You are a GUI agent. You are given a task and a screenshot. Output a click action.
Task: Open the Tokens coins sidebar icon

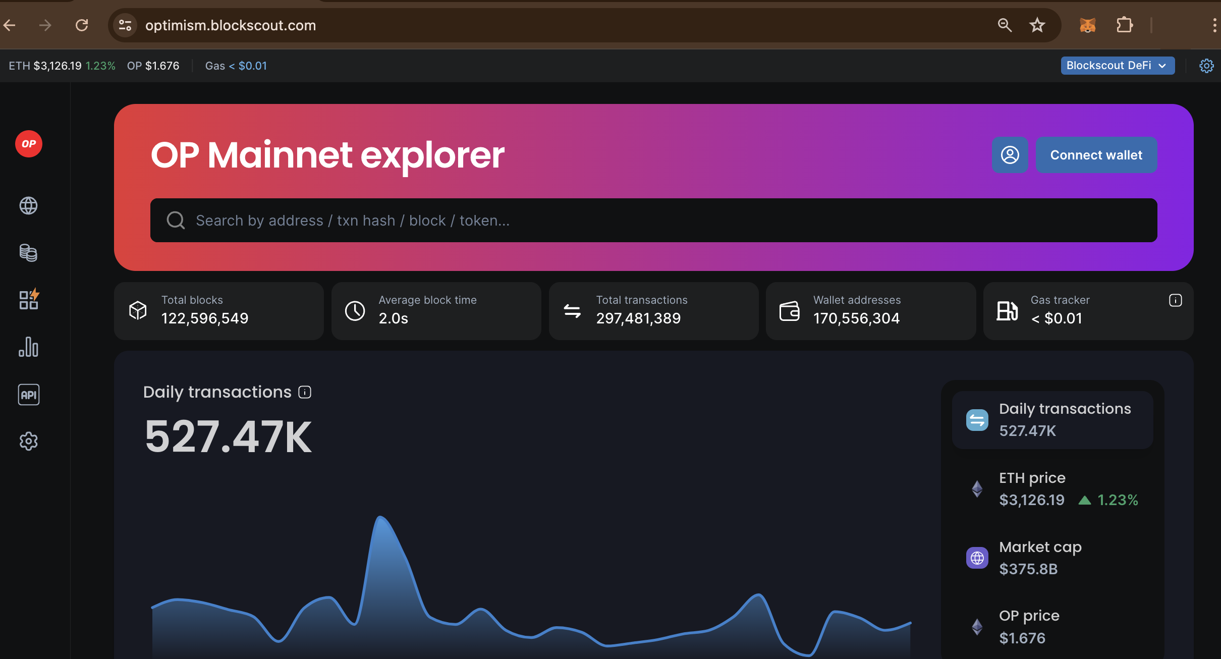tap(29, 253)
